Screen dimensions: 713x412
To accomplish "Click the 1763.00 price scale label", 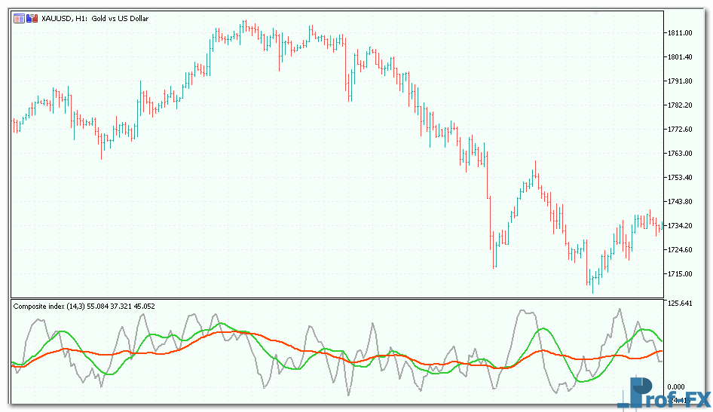I will click(x=679, y=154).
